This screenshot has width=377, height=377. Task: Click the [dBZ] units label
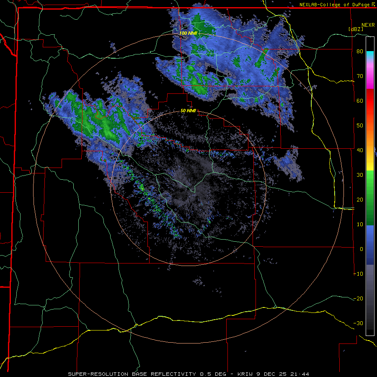coord(356,29)
